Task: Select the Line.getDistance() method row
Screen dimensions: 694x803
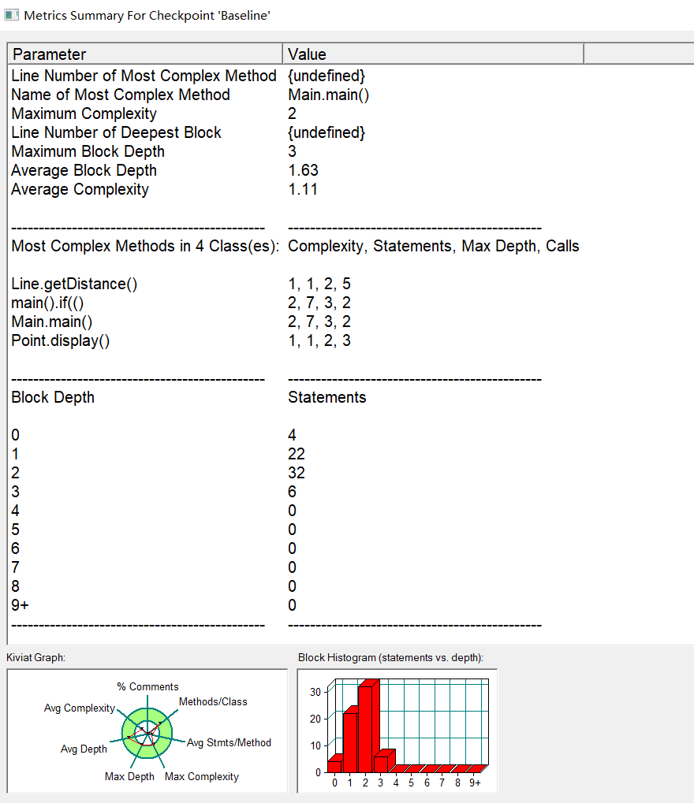Action: 351,284
